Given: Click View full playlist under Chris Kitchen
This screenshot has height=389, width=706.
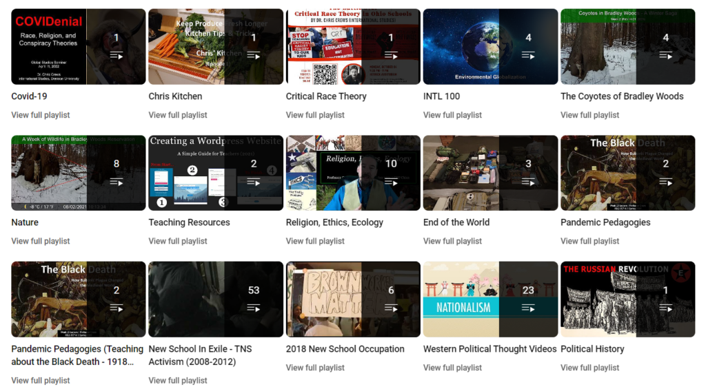Looking at the screenshot, I should coord(178,115).
